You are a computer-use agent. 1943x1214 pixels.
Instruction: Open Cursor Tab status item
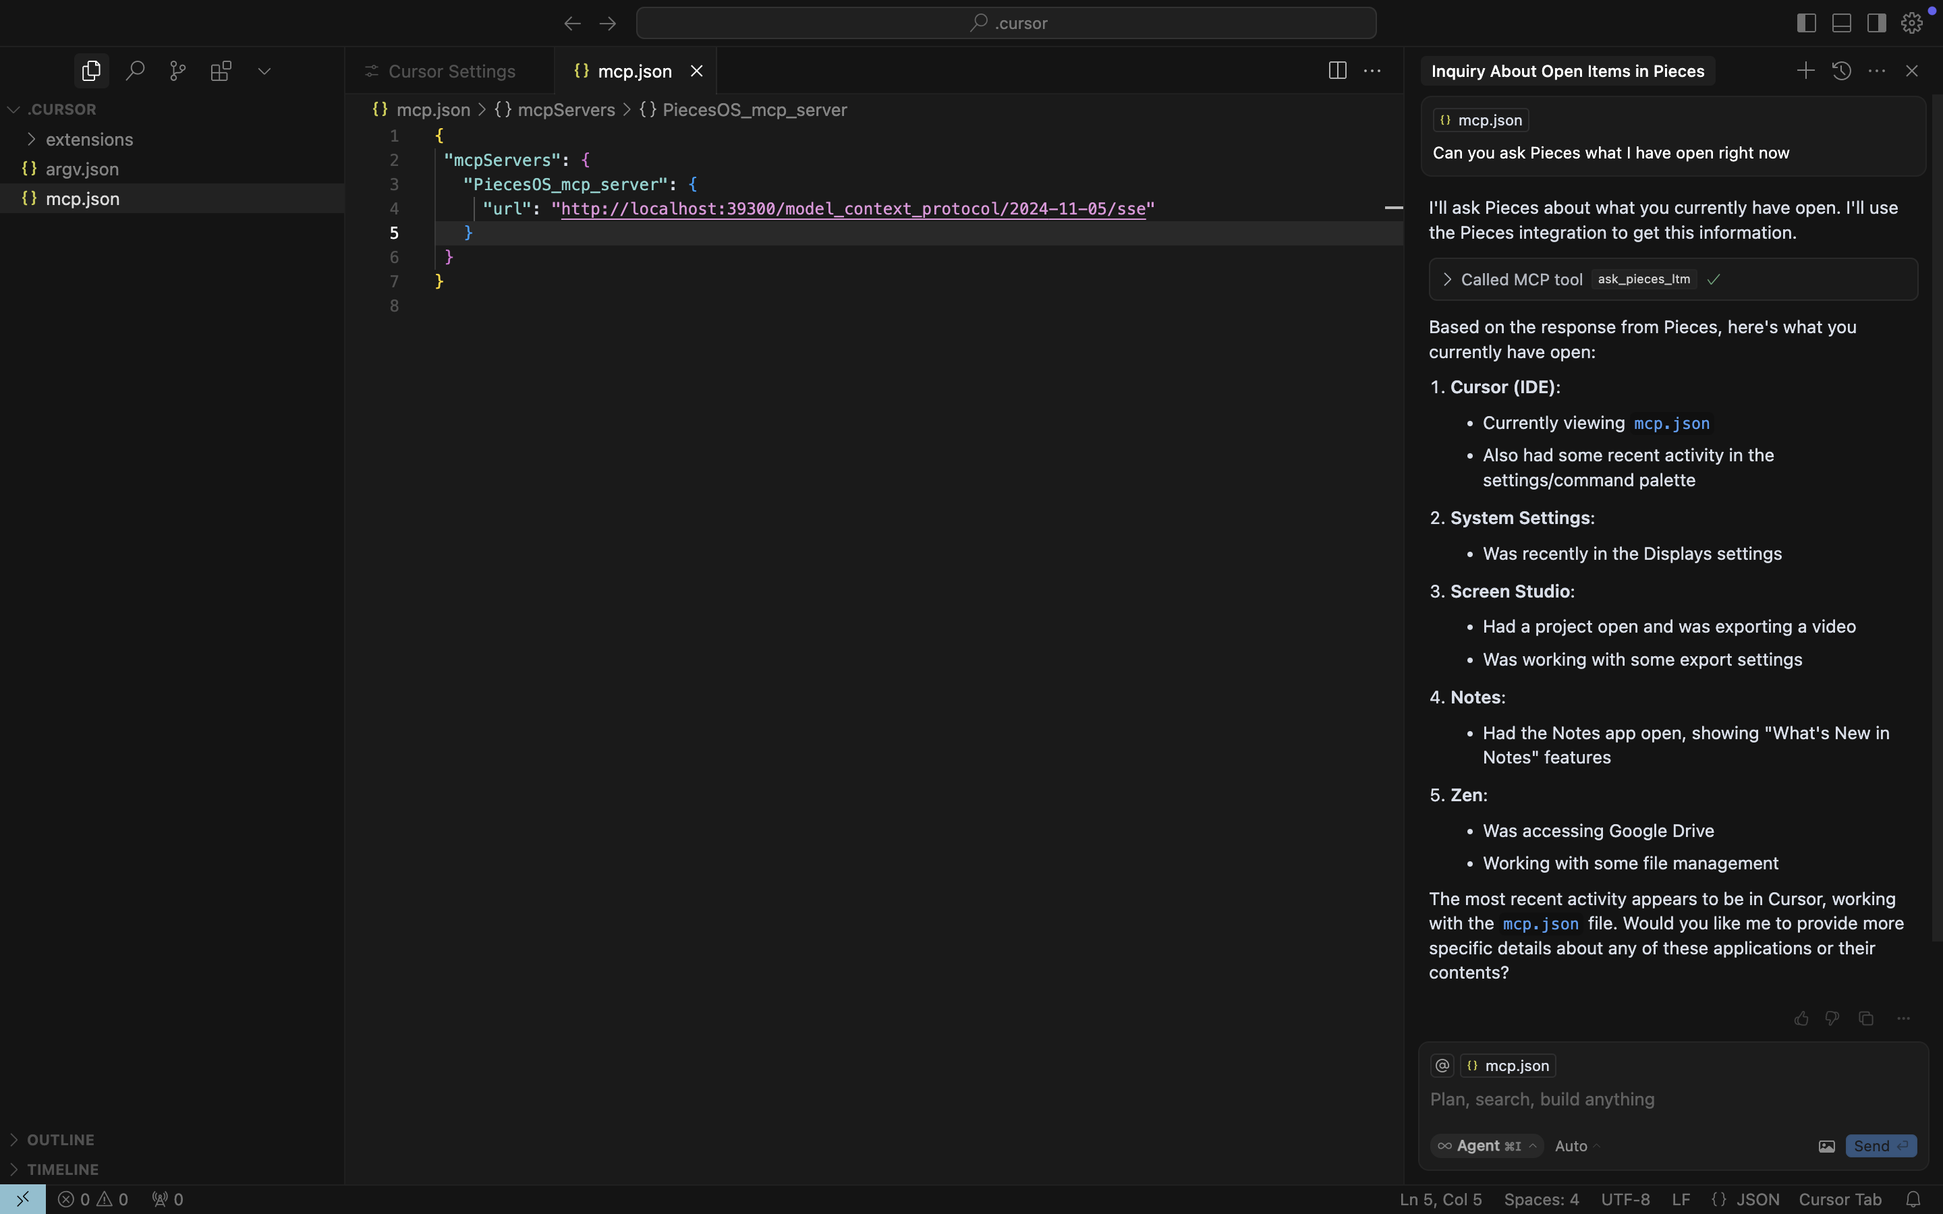[x=1839, y=1198]
